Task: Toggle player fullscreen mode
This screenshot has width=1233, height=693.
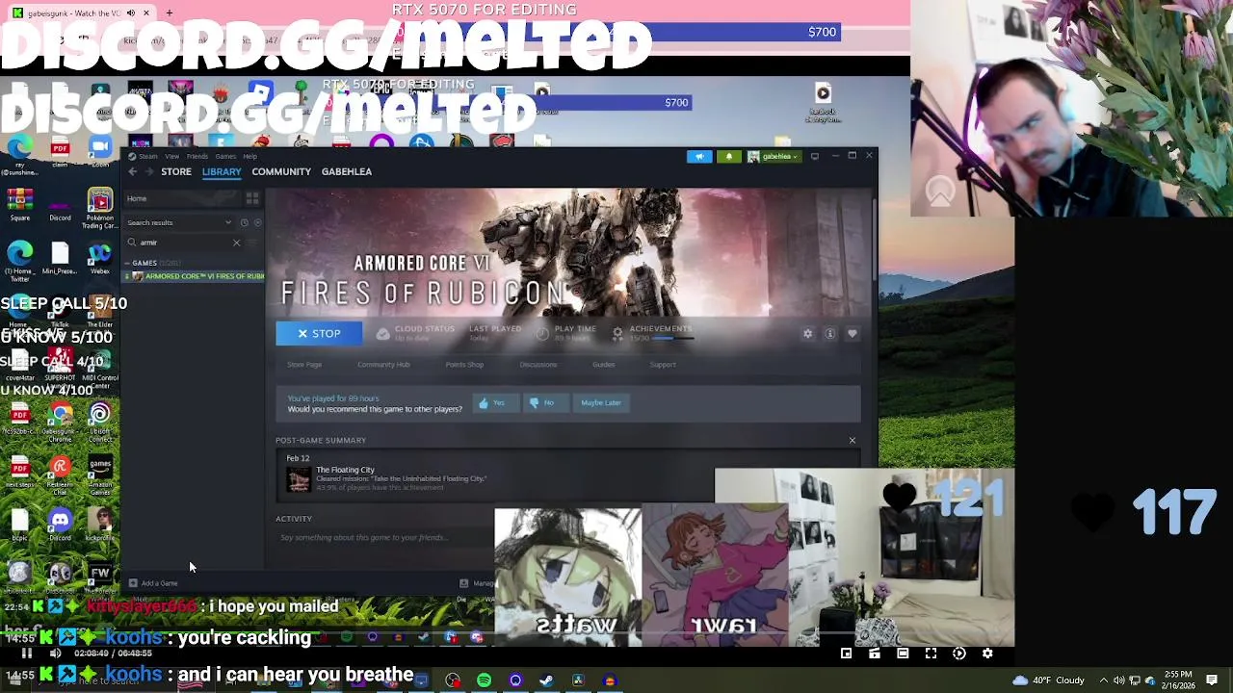Action: pyautogui.click(x=931, y=654)
